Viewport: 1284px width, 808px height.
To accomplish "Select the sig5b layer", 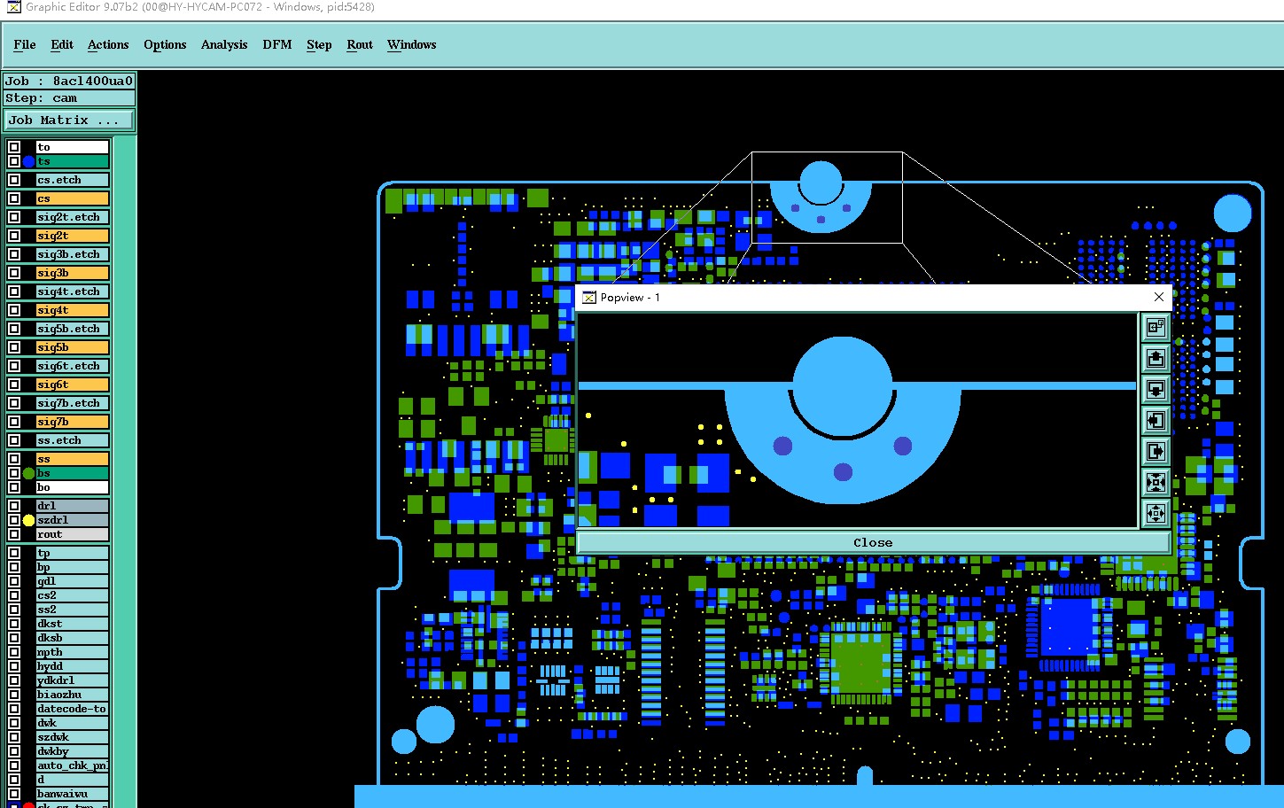I will pos(73,347).
